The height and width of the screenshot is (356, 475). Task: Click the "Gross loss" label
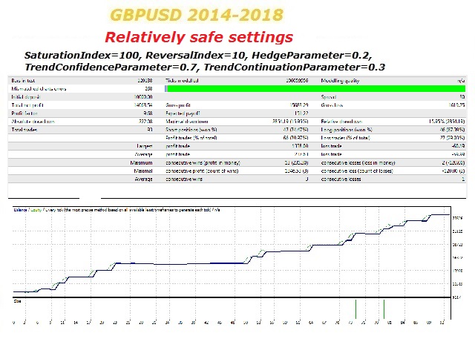click(332, 105)
